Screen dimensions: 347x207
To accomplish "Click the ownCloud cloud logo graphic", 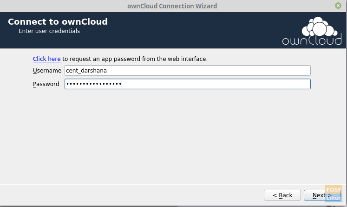I will (x=318, y=27).
